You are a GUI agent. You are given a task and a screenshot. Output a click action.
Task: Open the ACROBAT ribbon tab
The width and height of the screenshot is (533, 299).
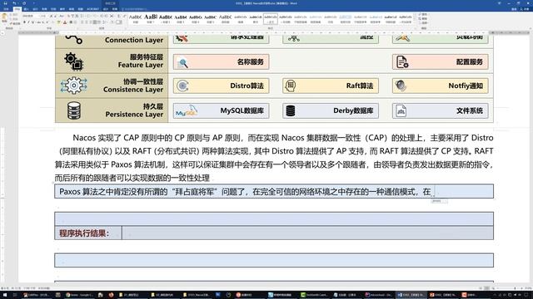click(92, 9)
